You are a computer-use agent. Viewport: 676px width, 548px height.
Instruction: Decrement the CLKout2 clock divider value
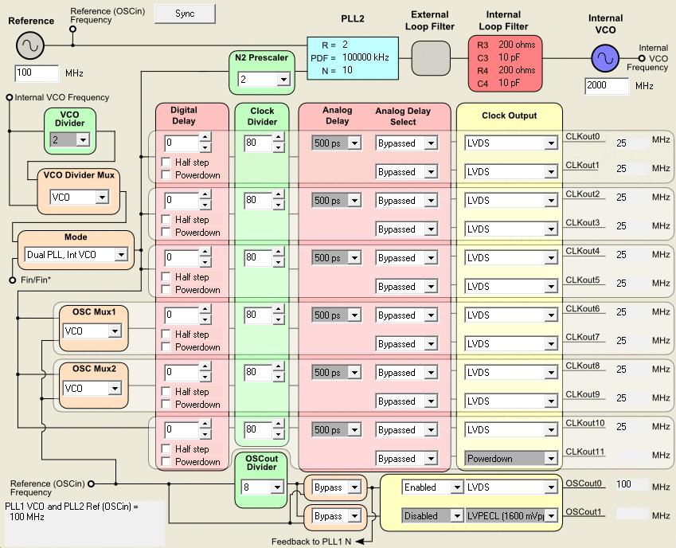(278, 205)
